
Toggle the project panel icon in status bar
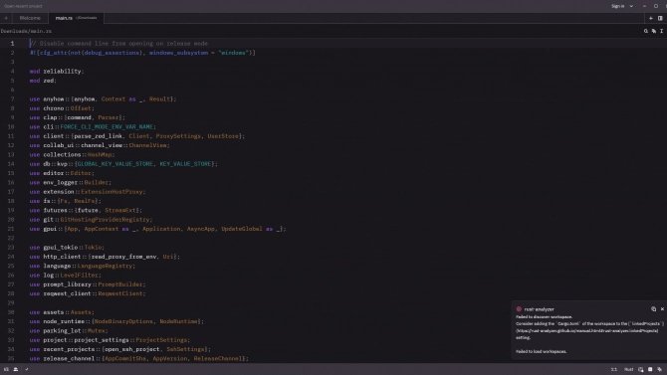point(6,369)
